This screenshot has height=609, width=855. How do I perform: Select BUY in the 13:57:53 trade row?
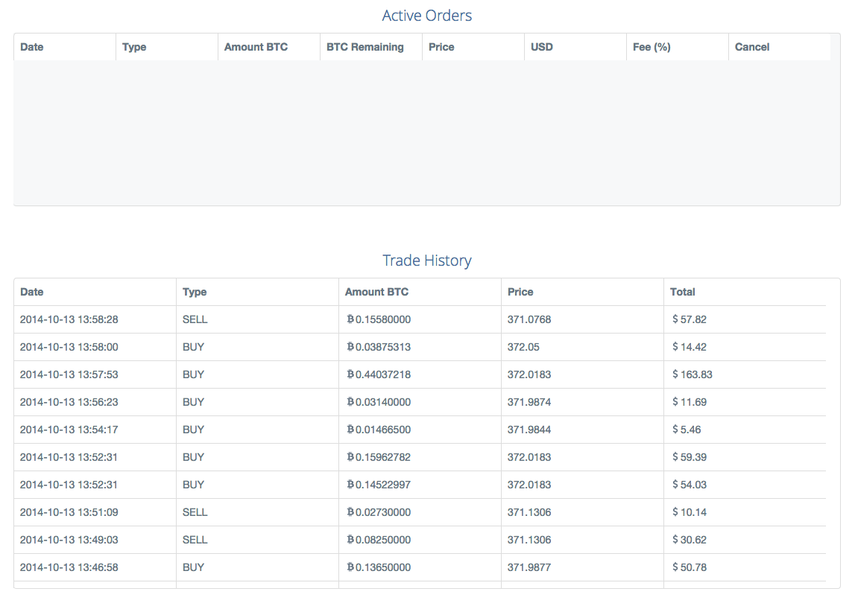pos(193,374)
